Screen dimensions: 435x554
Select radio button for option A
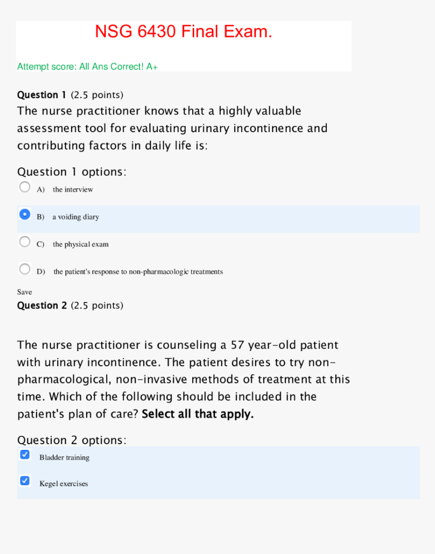pos(25,187)
